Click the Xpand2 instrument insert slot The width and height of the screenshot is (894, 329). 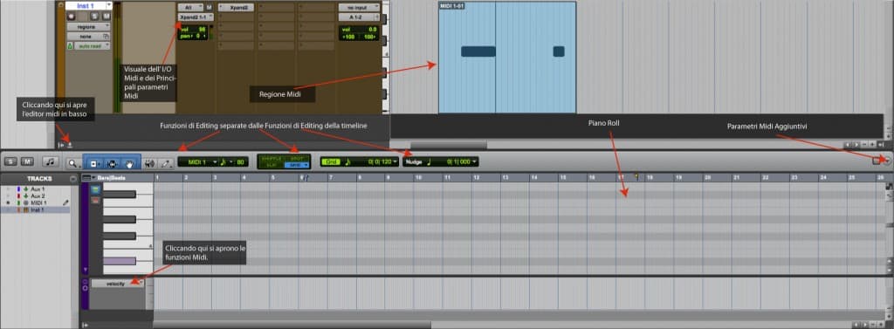click(236, 7)
